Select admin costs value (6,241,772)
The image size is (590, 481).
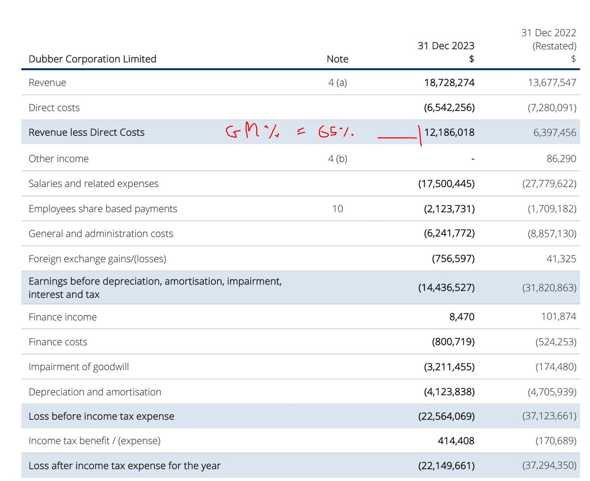tap(449, 234)
